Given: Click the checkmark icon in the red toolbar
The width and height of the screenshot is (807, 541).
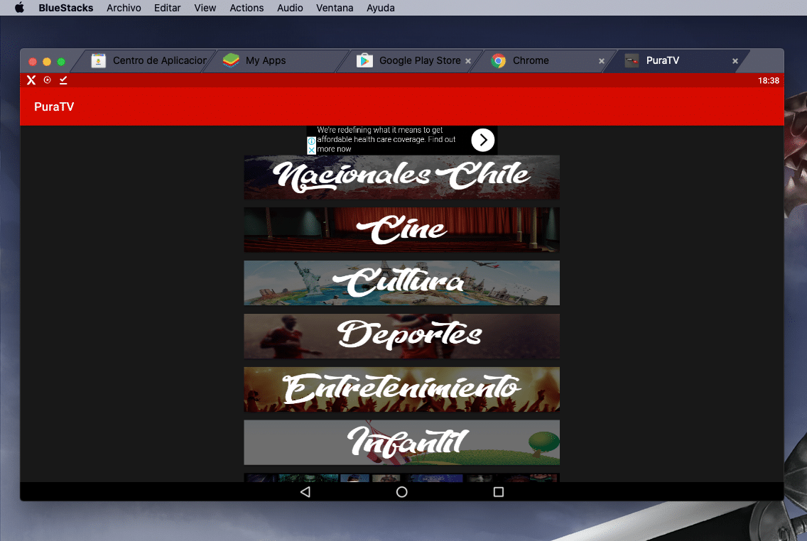Looking at the screenshot, I should pos(63,80).
